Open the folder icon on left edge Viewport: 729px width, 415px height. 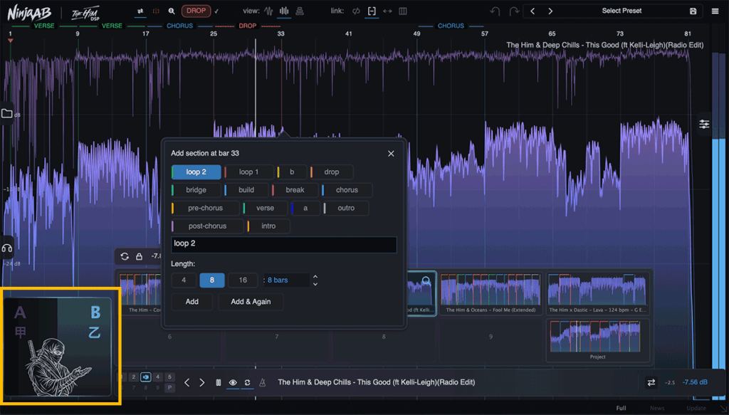6,113
